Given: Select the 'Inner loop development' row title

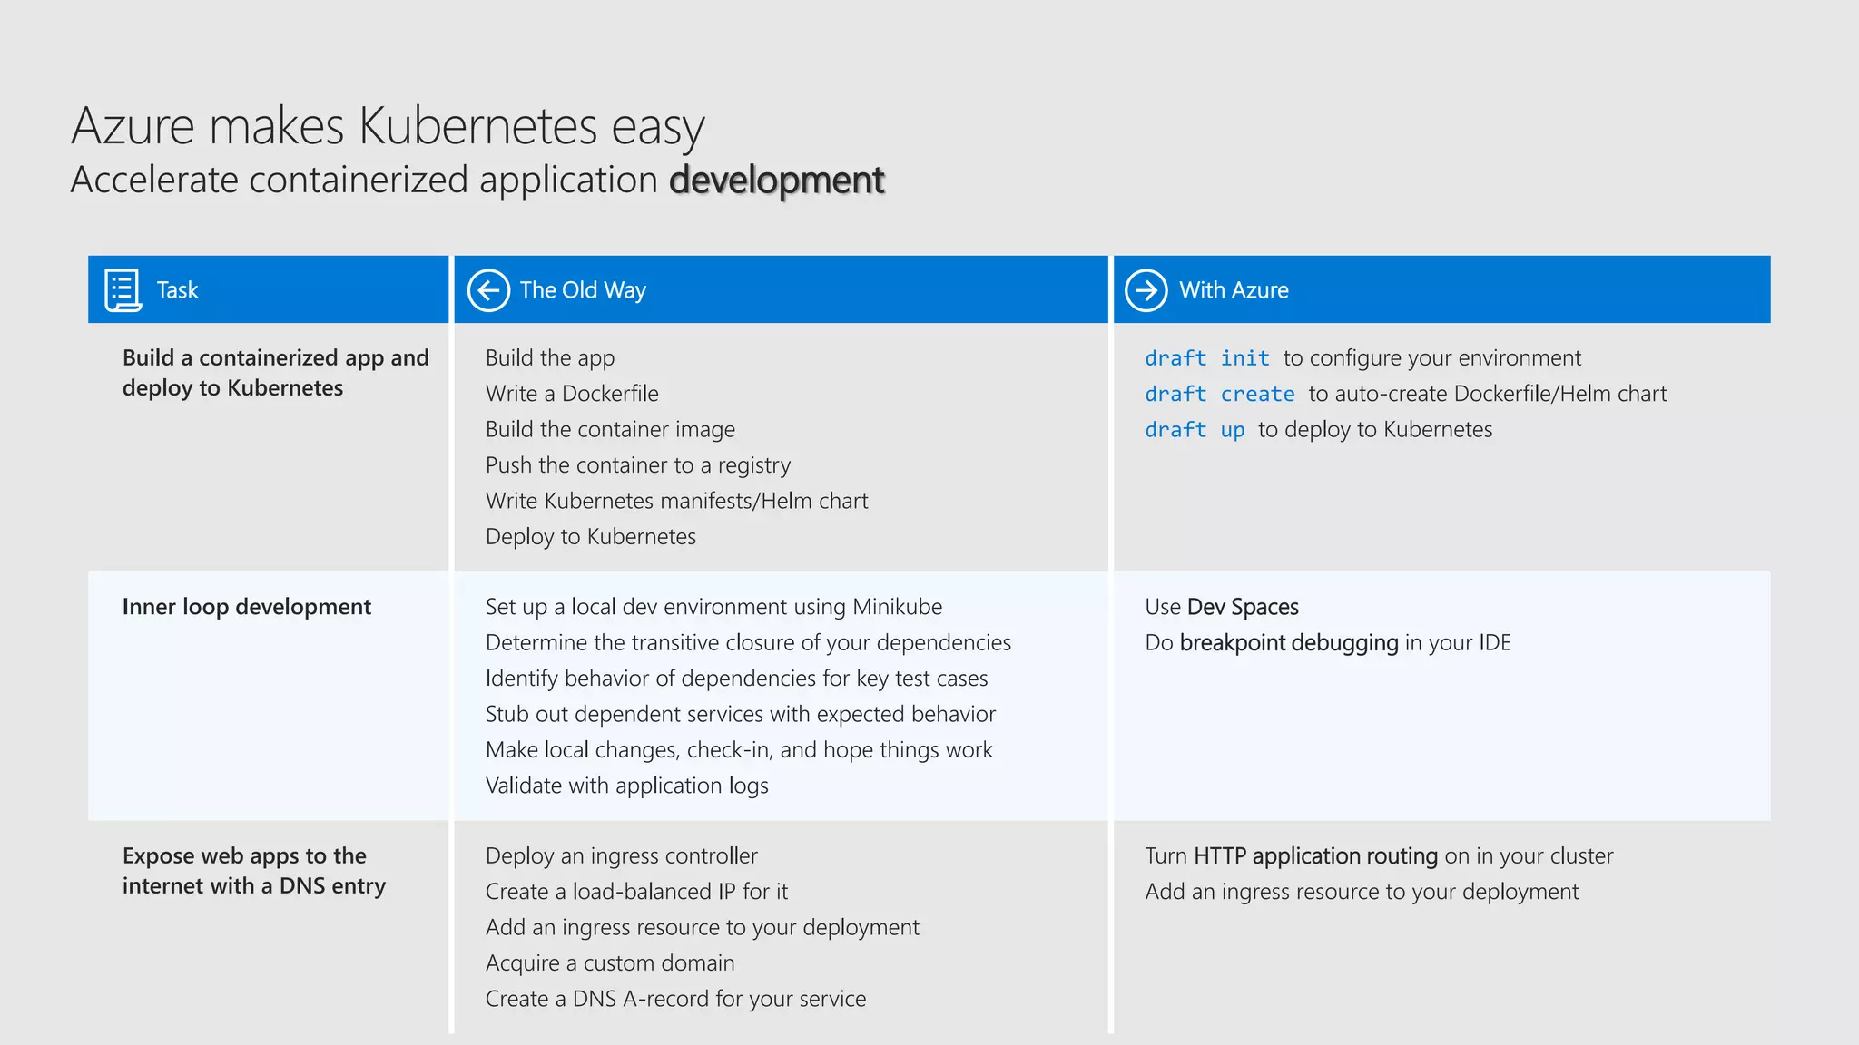Looking at the screenshot, I should [x=247, y=607].
